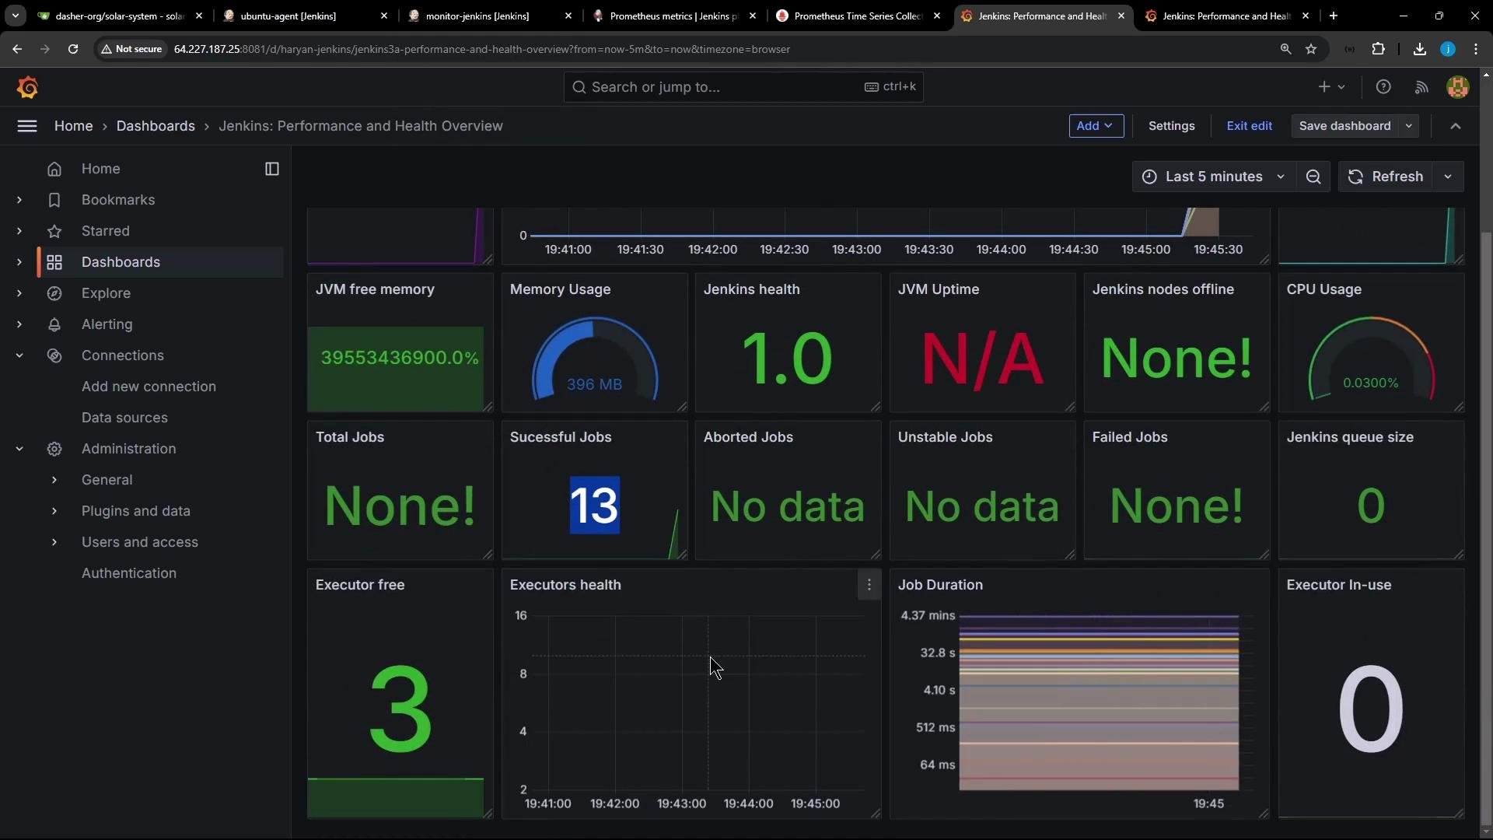This screenshot has height=840, width=1493.
Task: Expand Plugins and data subsection
Action: point(54,511)
